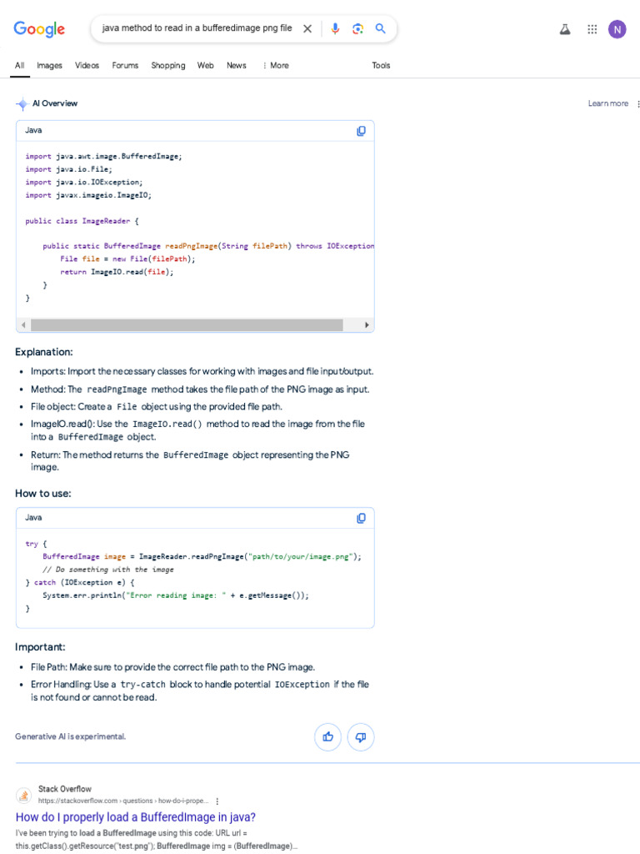640x854 pixels.
Task: Open Google Lens image search
Action: [x=357, y=29]
